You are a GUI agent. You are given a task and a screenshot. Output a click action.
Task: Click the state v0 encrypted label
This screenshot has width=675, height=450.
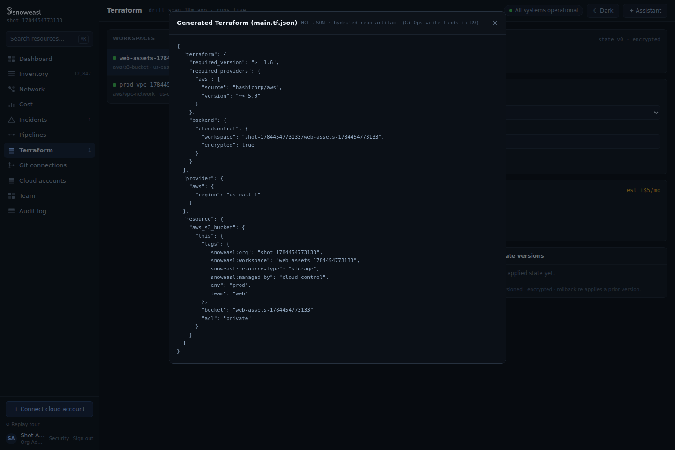coord(629,40)
